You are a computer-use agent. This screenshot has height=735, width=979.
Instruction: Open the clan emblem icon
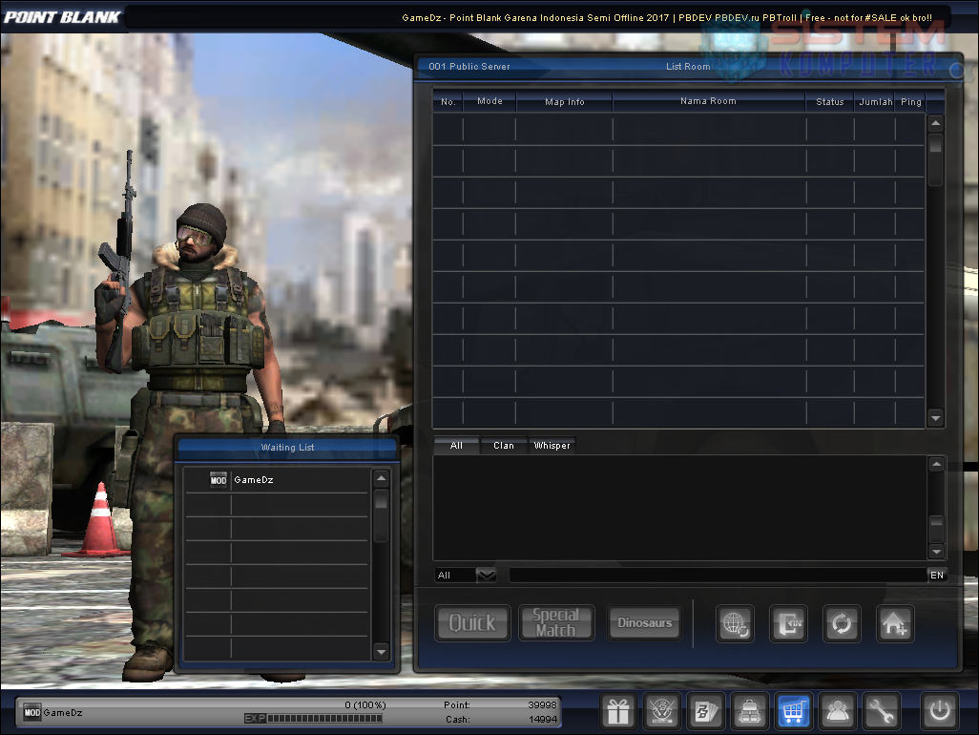pyautogui.click(x=662, y=710)
